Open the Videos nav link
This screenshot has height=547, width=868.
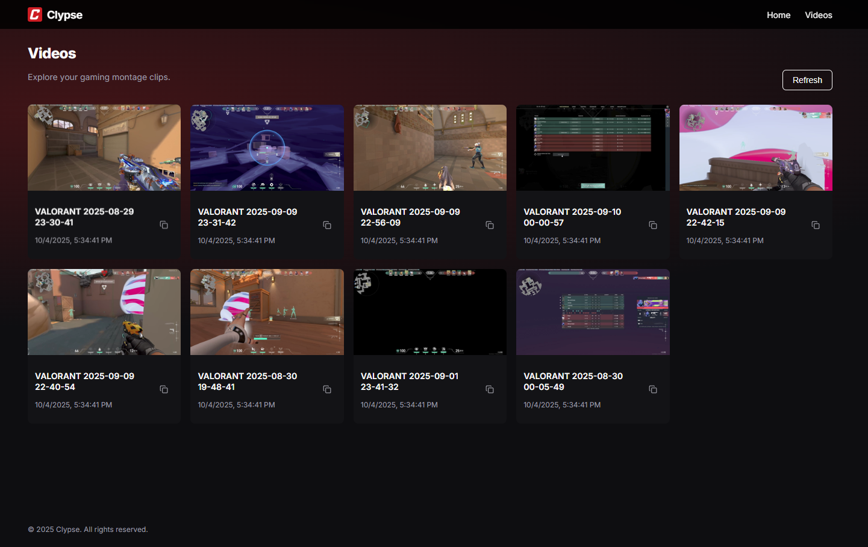click(819, 15)
